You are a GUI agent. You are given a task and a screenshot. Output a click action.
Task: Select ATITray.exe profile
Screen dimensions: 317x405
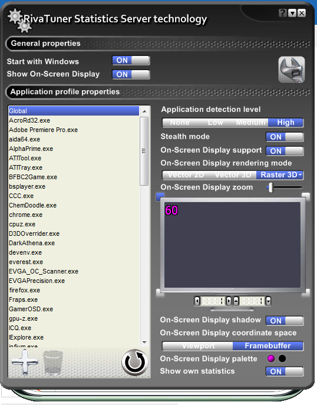point(74,167)
